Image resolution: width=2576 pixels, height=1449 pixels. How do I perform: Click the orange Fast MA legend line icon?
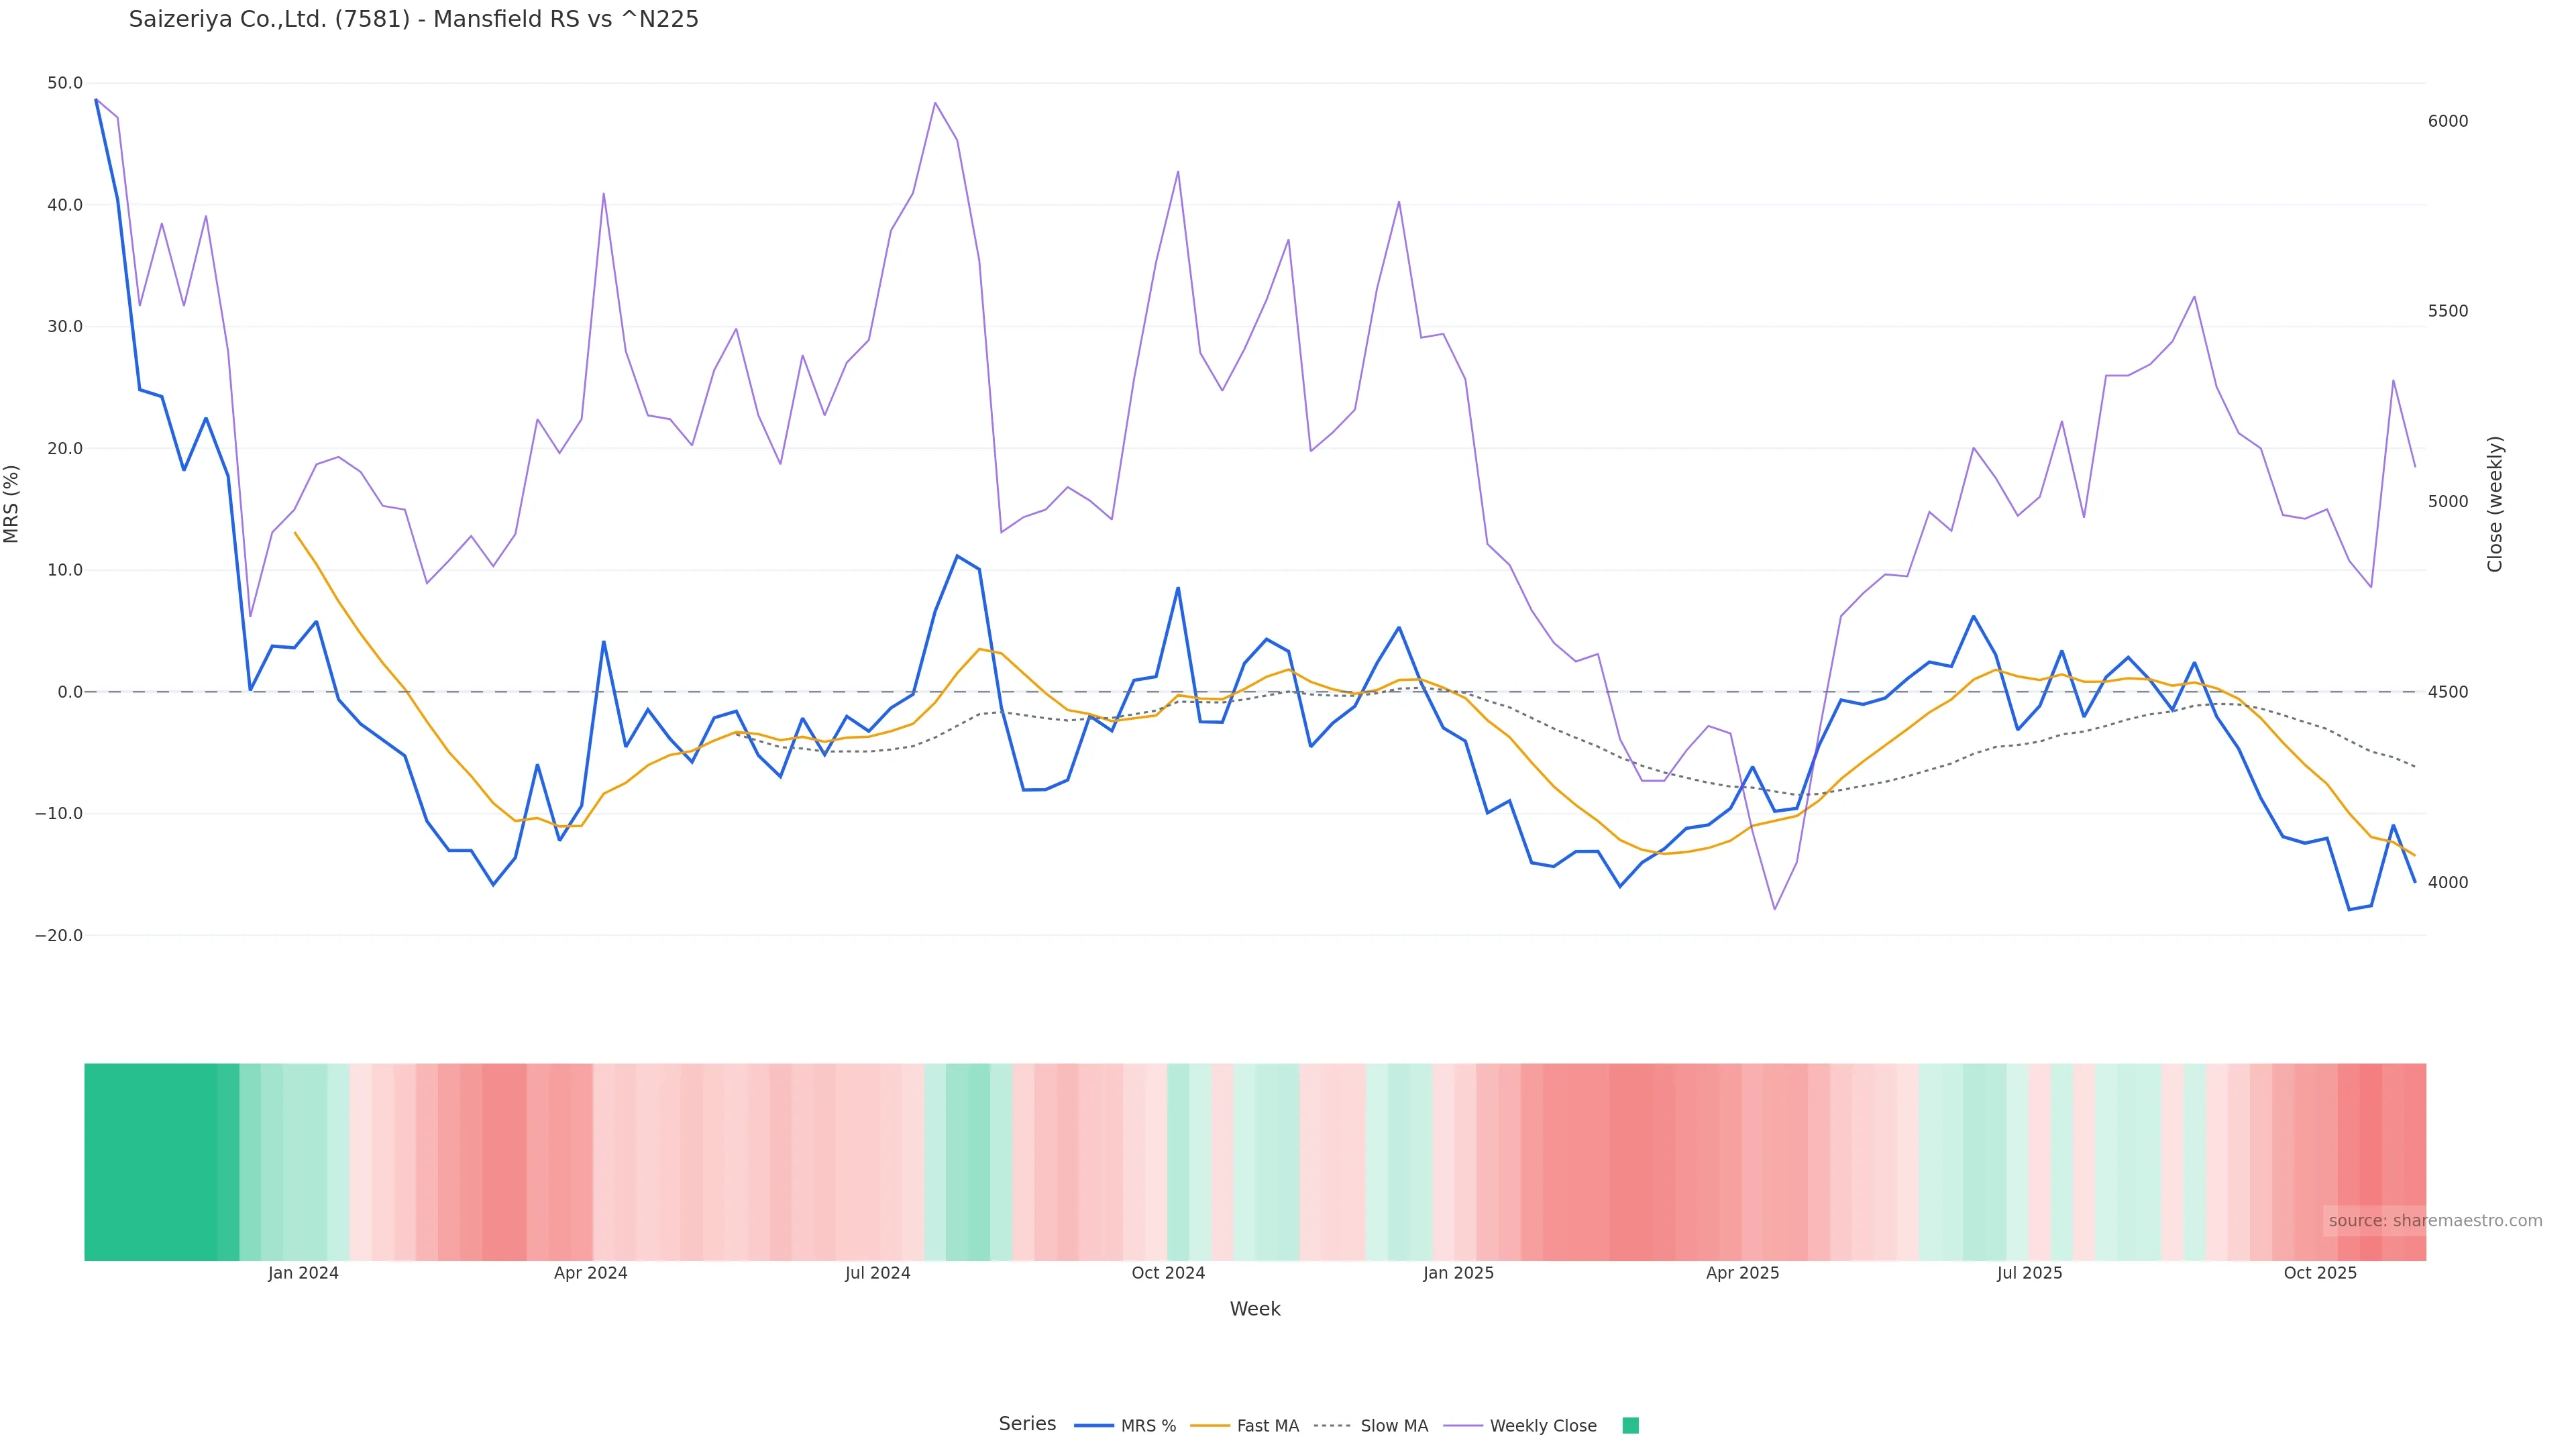[x=1210, y=1426]
